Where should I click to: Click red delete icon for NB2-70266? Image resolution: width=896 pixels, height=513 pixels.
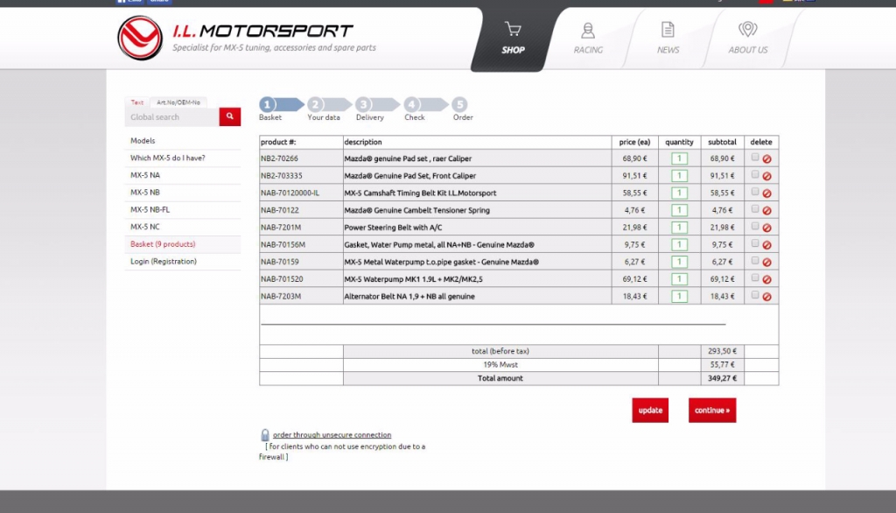[766, 159]
